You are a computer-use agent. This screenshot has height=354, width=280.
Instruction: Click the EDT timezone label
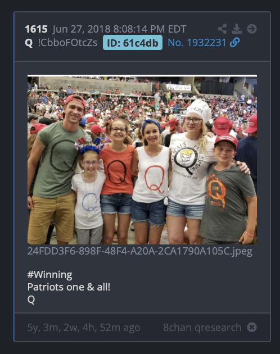[x=177, y=29]
